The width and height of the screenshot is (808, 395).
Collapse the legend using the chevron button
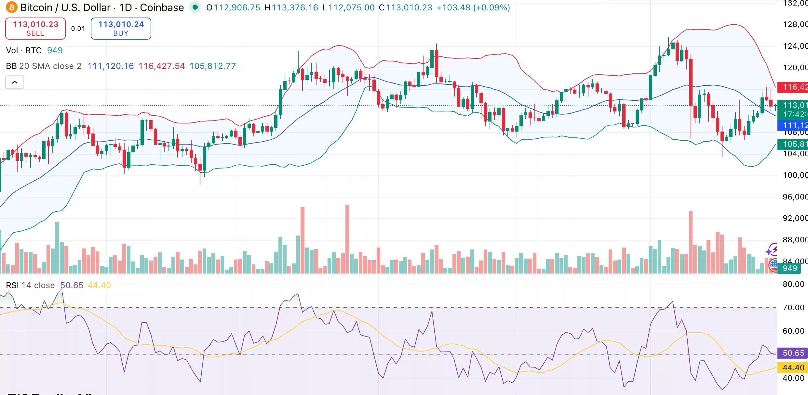pos(14,82)
